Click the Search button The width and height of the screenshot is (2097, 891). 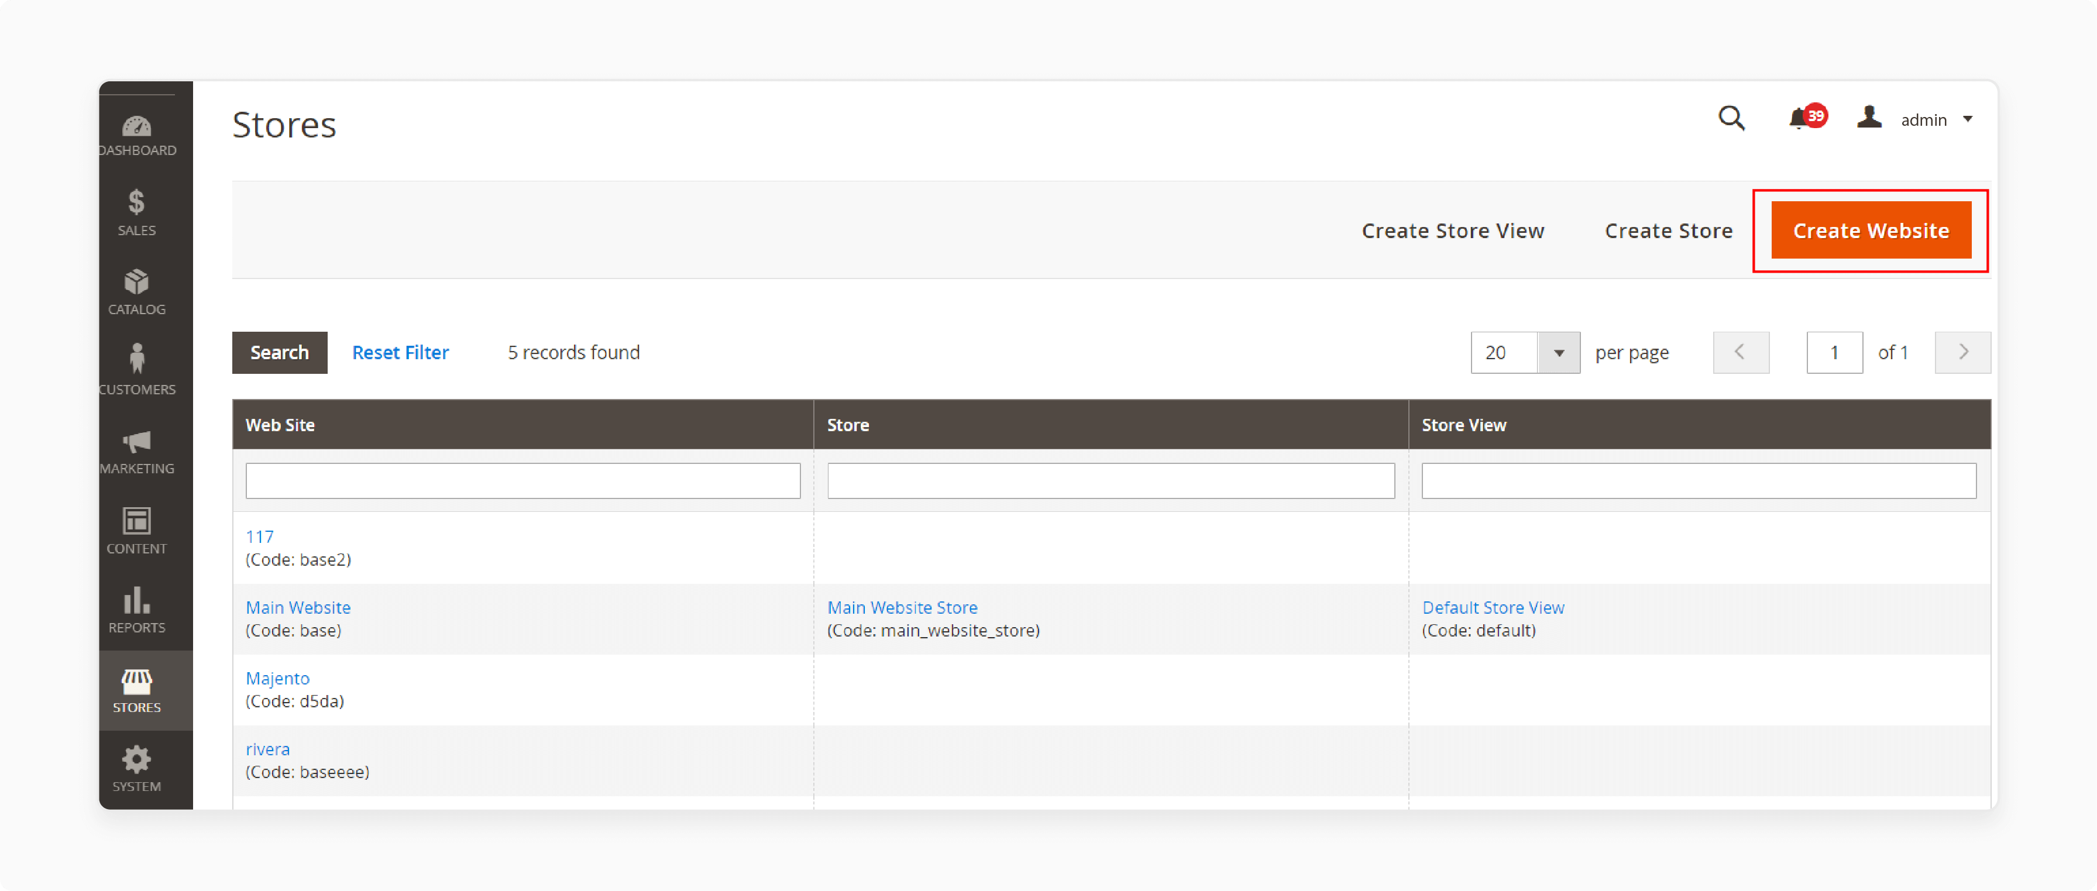pyautogui.click(x=279, y=352)
